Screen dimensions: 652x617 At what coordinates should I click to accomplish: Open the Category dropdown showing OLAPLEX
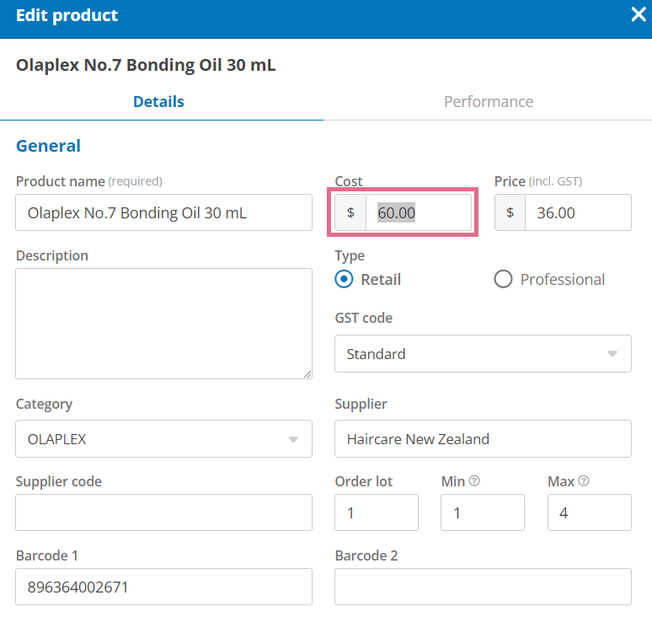[163, 439]
